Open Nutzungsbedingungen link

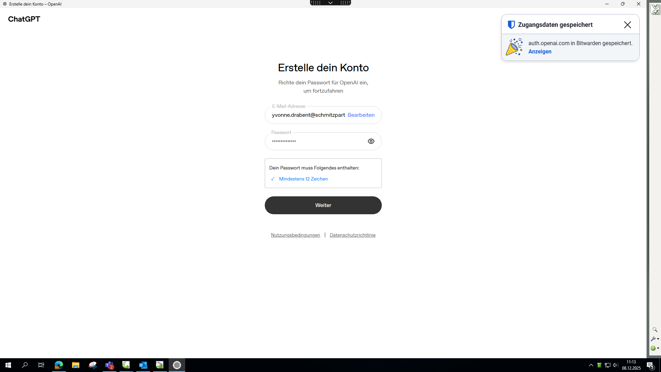click(x=295, y=235)
